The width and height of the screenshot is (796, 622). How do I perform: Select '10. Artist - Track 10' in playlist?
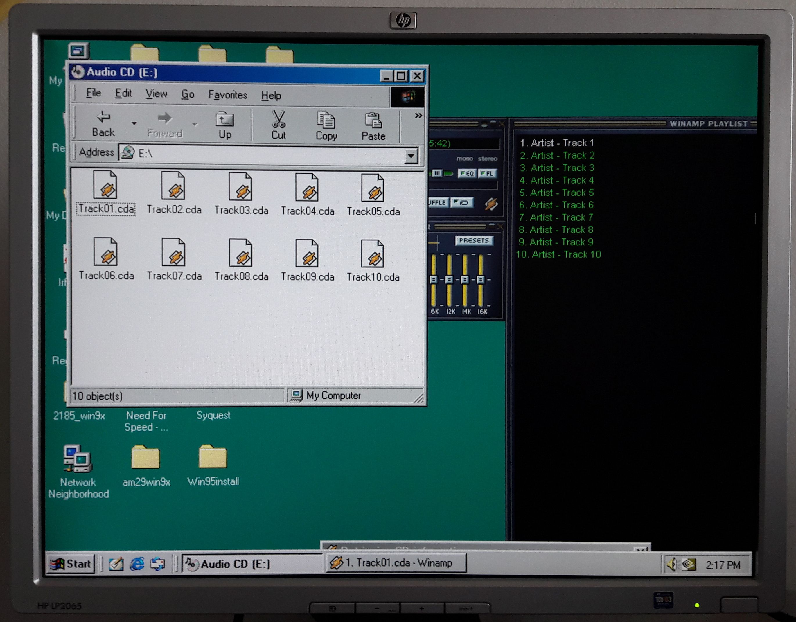pos(558,254)
